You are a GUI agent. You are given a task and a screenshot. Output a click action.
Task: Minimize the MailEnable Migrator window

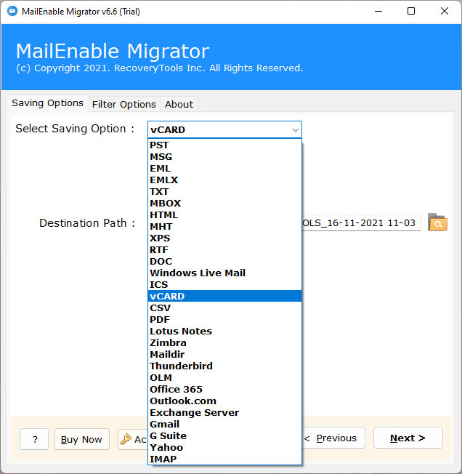pos(378,11)
